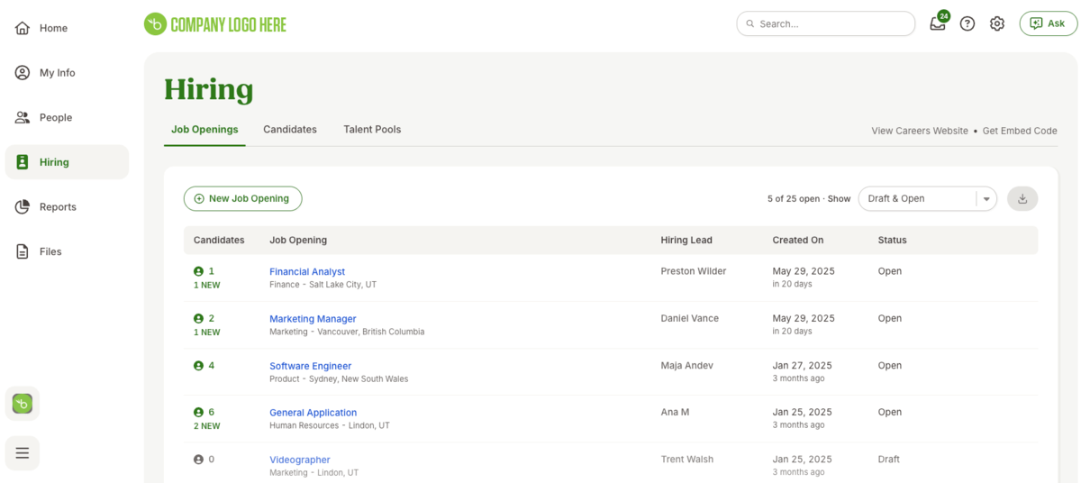Click Get Embed Code link

click(x=1020, y=131)
